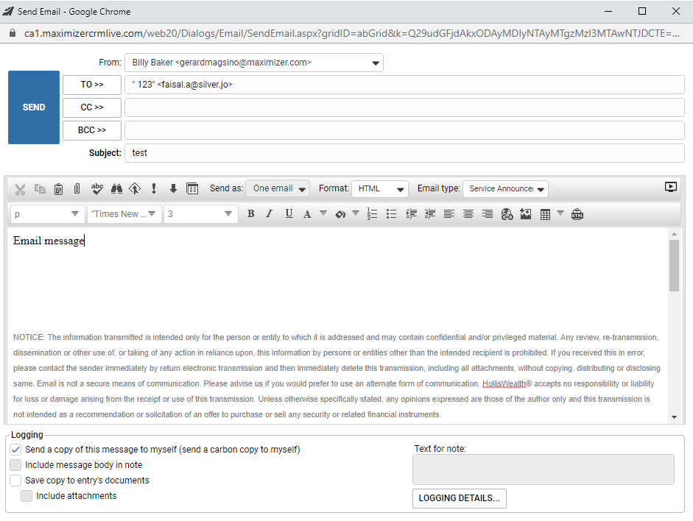Image resolution: width=693 pixels, height=521 pixels.
Task: Expand highlight color arrow dropdown
Action: (x=356, y=213)
